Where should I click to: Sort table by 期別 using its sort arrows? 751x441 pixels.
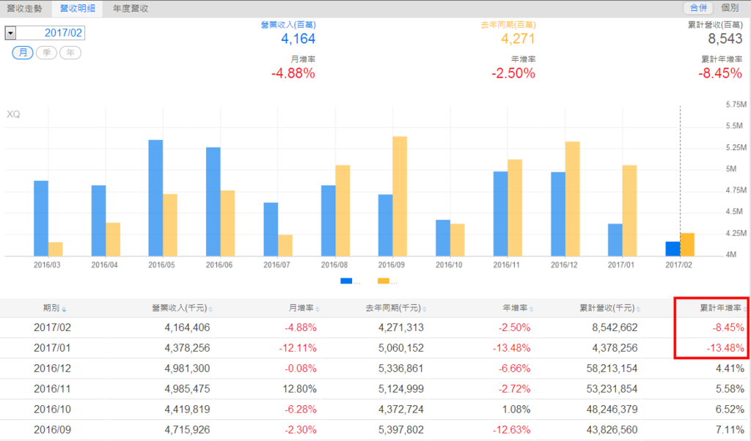tap(65, 309)
